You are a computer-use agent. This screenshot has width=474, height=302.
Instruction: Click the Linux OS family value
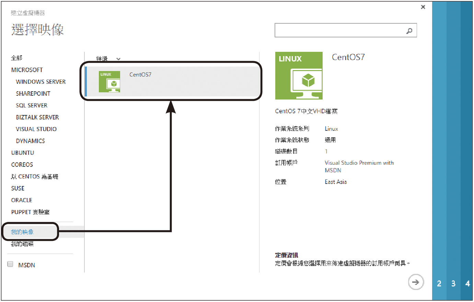coord(331,129)
